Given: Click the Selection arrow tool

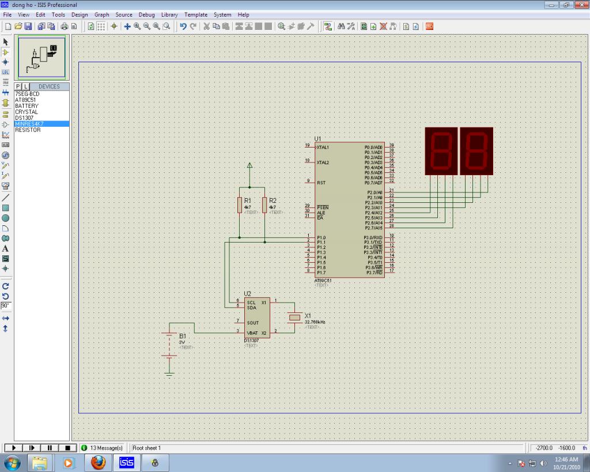Looking at the screenshot, I should tap(6, 42).
